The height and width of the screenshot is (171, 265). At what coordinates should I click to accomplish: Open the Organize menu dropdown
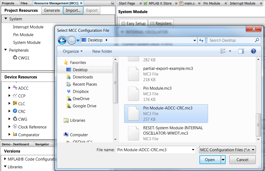point(73,51)
